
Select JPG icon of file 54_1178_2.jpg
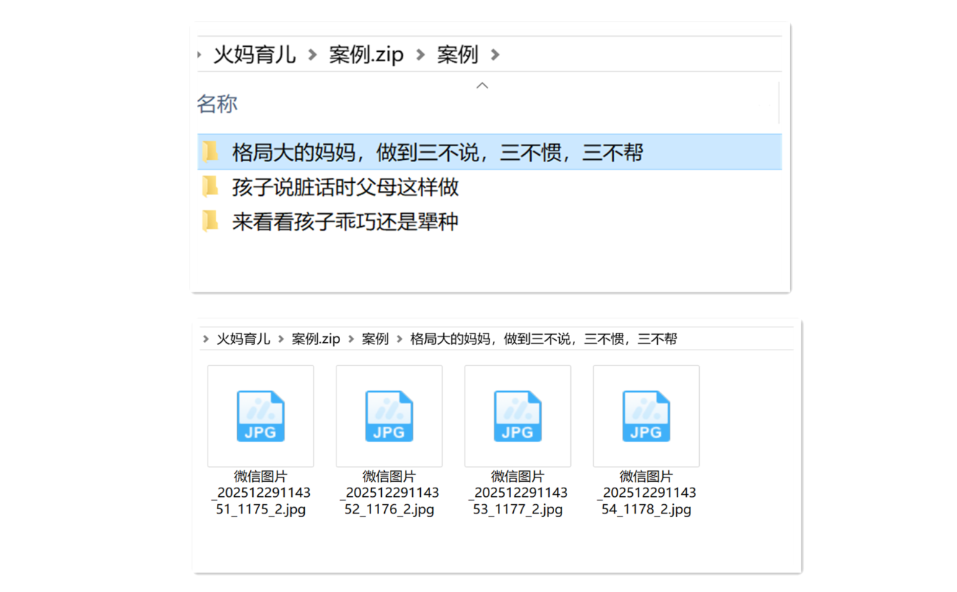(646, 416)
